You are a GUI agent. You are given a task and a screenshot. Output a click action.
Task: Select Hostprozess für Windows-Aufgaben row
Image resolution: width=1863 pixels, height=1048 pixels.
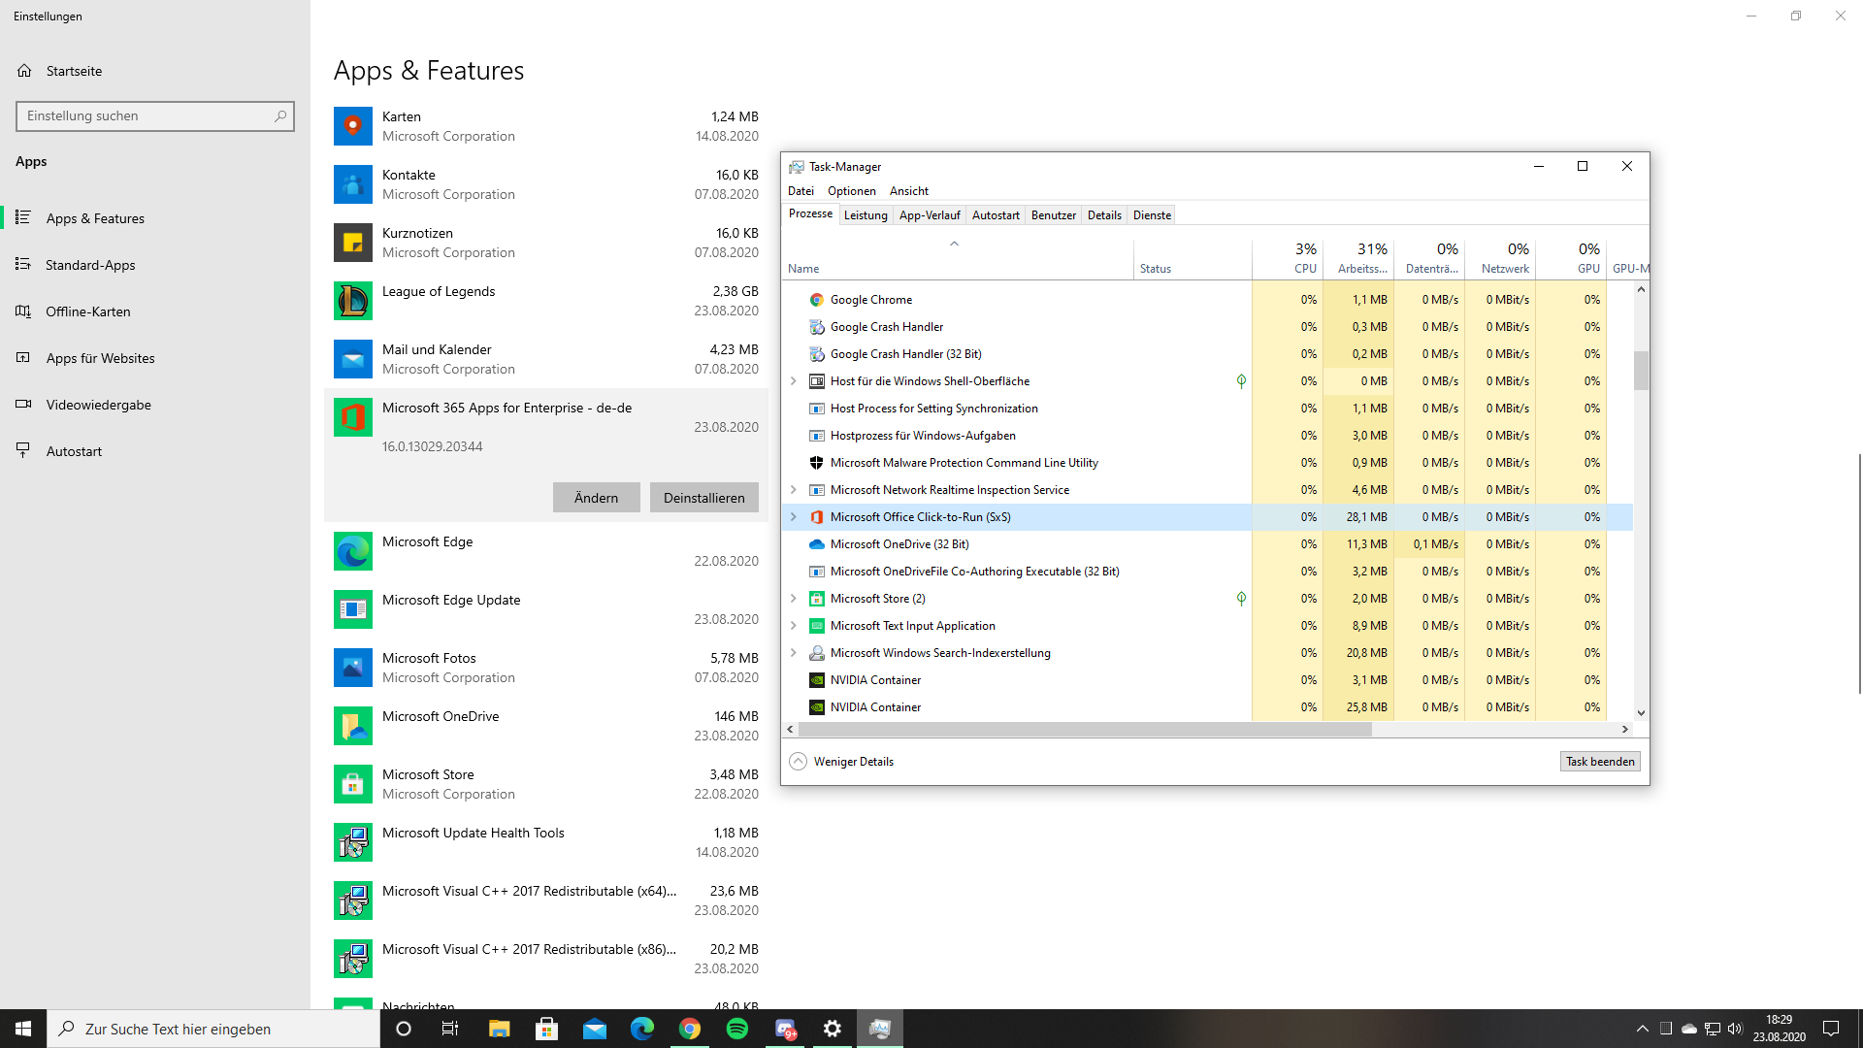tap(1207, 436)
